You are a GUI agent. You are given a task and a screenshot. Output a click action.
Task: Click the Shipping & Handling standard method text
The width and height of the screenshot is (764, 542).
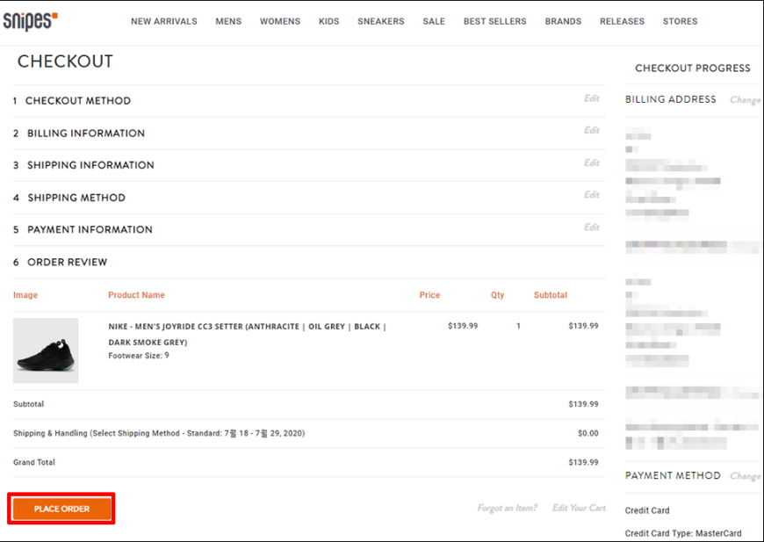[159, 433]
